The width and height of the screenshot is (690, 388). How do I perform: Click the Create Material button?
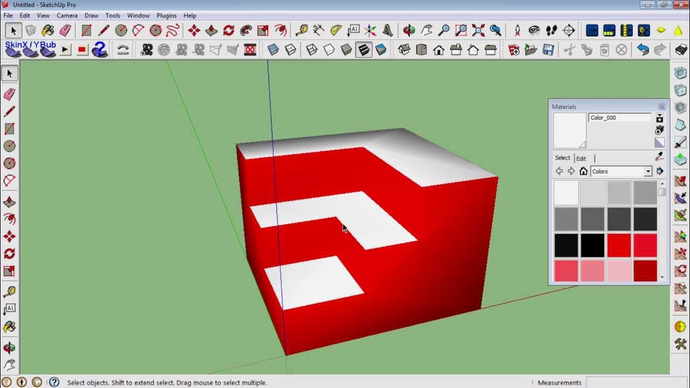pyautogui.click(x=659, y=130)
